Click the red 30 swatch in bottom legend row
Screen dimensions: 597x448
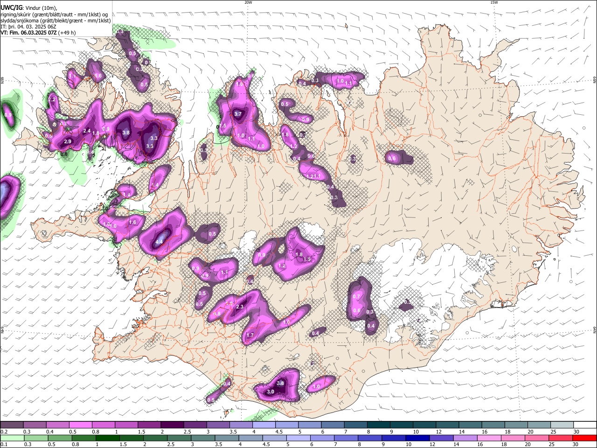click(584, 438)
